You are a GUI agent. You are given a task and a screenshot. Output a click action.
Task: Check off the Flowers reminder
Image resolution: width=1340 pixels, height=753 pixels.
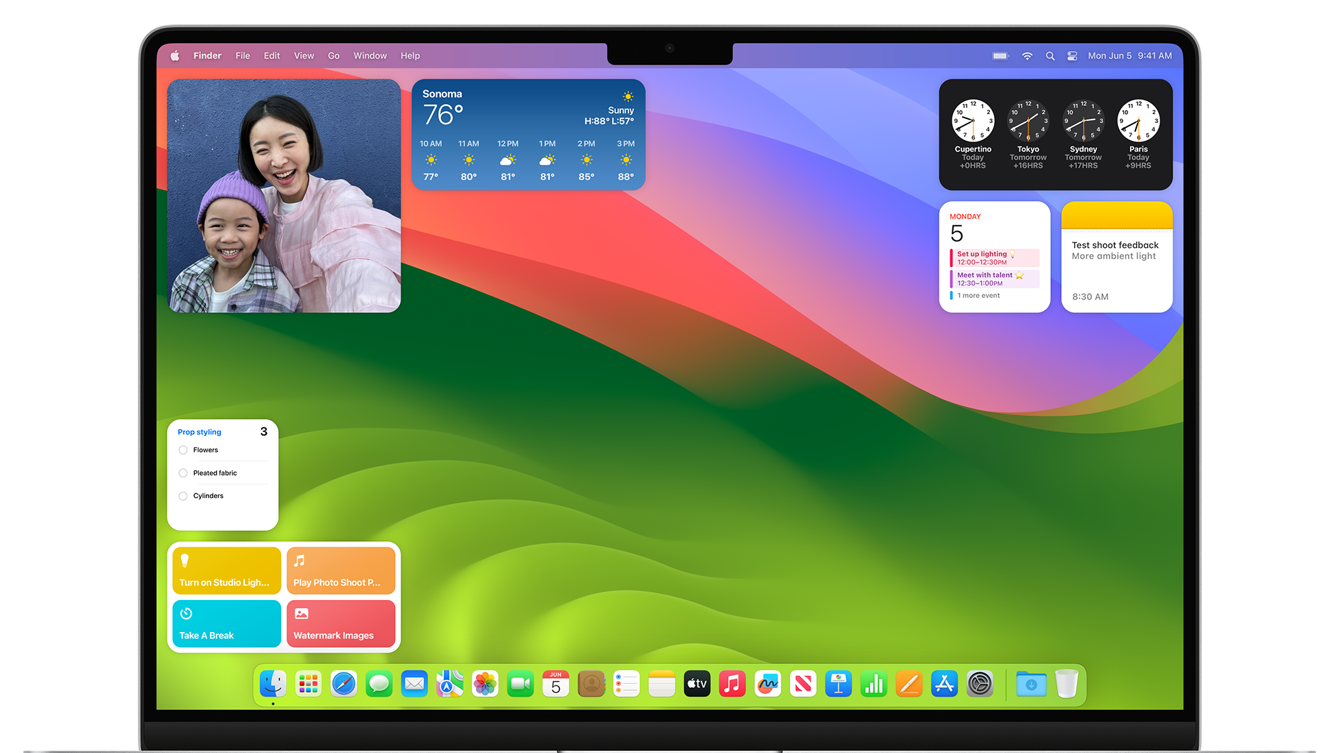coord(183,450)
